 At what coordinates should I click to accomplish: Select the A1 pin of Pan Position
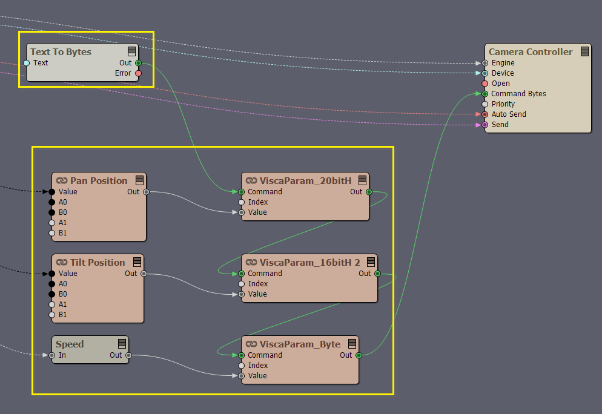pyautogui.click(x=52, y=223)
